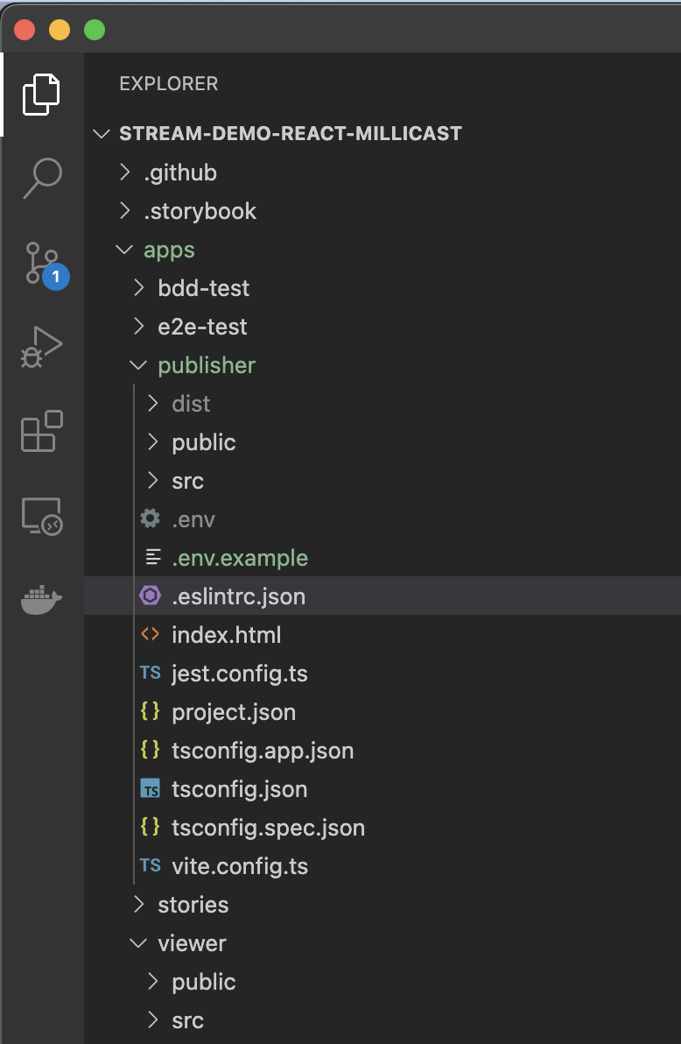Open the Extensions view icon
The width and height of the screenshot is (681, 1044).
[x=42, y=432]
